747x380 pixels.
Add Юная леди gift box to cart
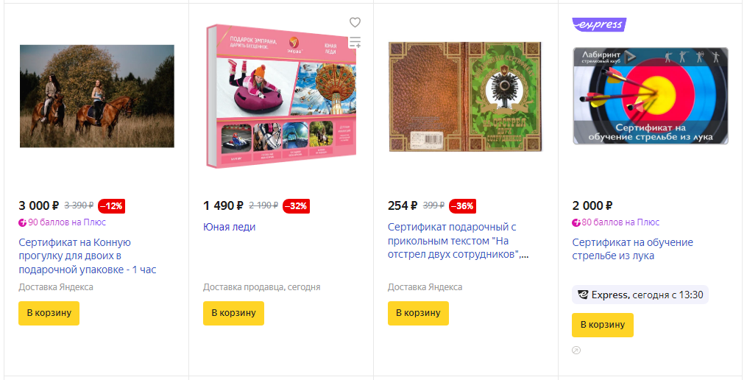coord(233,313)
